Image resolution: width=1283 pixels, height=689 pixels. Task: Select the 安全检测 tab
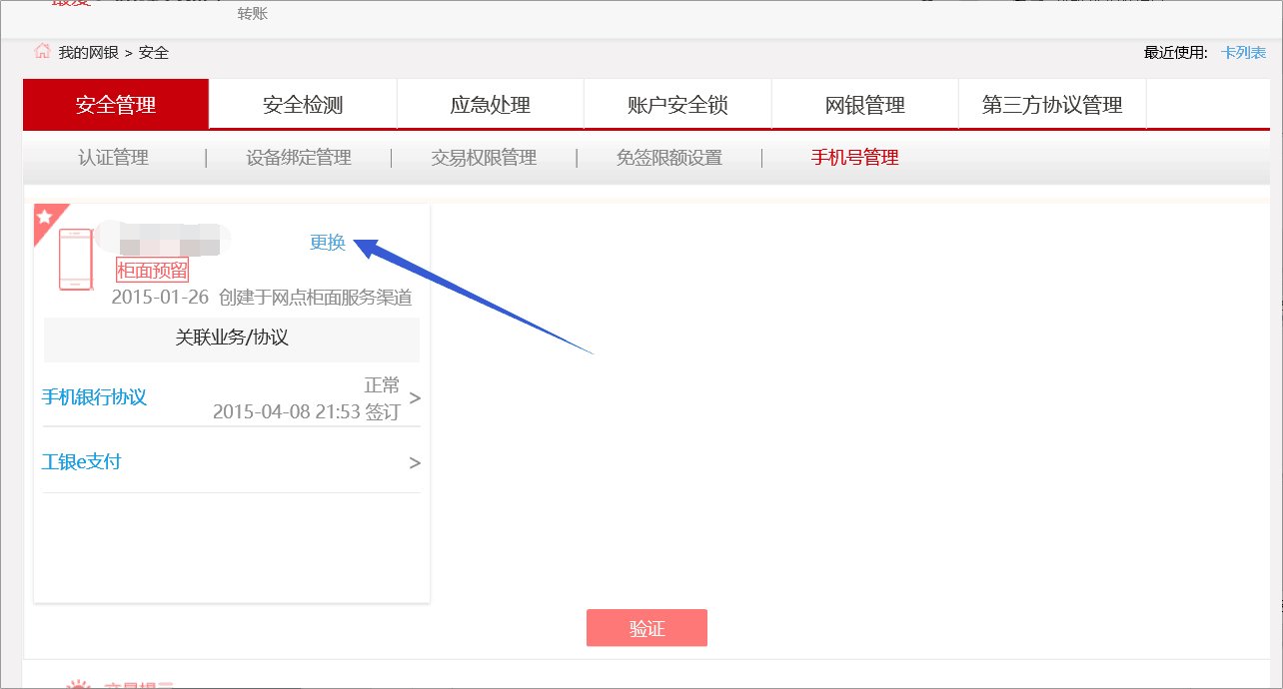[x=301, y=104]
